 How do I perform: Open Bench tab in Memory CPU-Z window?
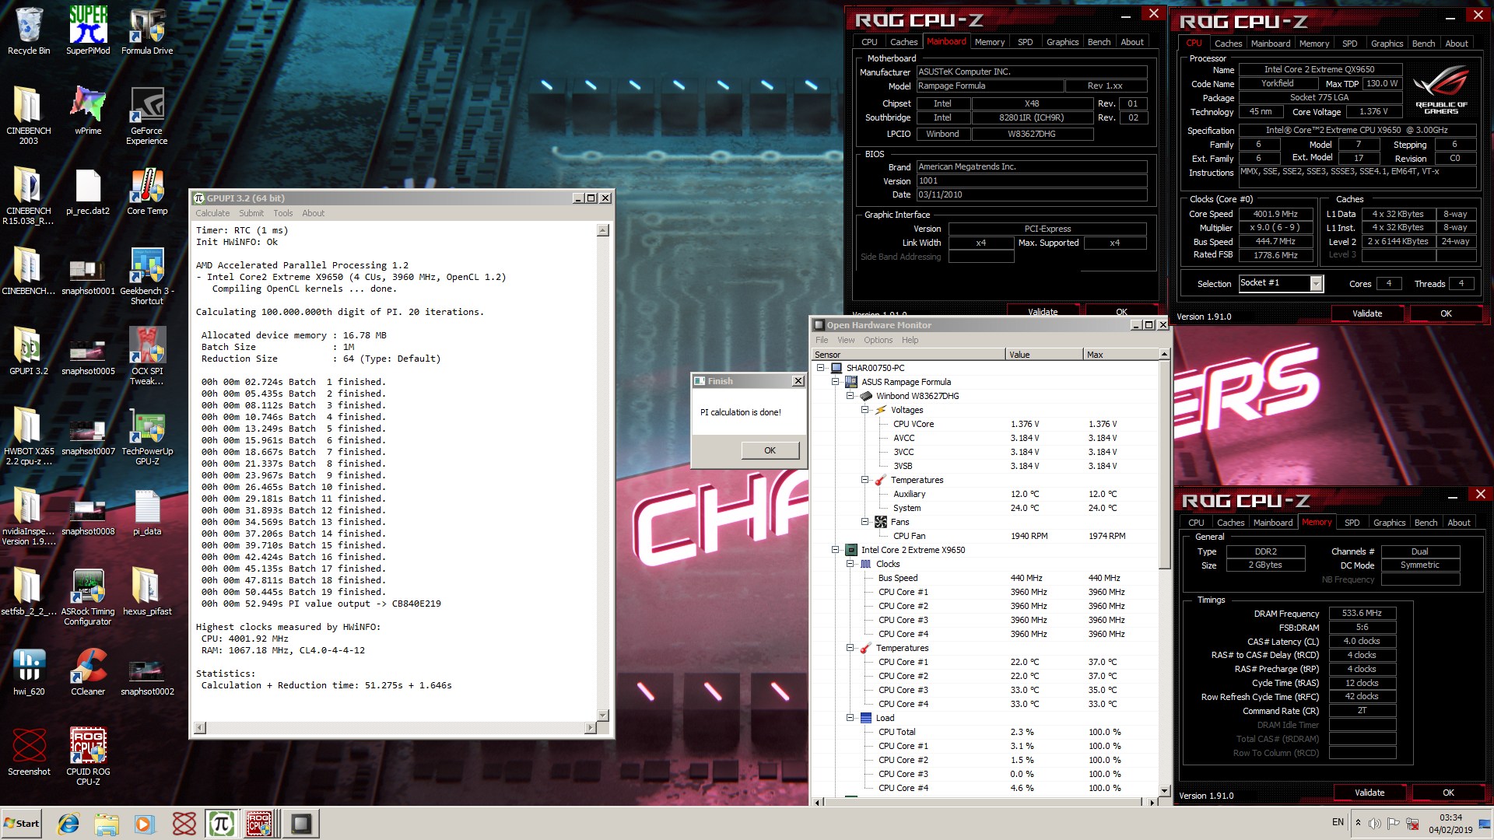1426,523
